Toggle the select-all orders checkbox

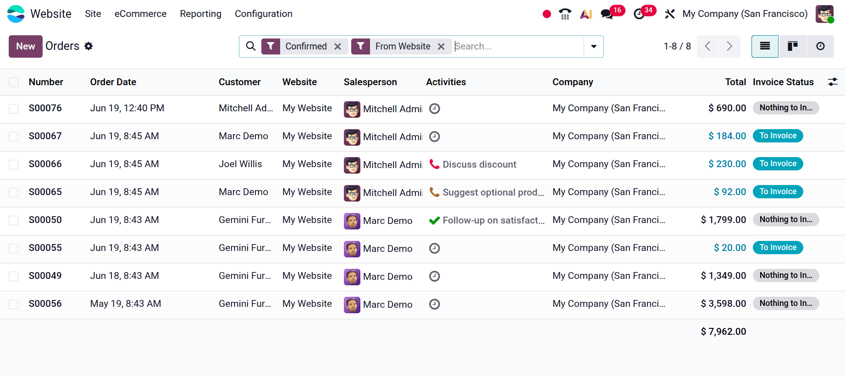pos(14,82)
